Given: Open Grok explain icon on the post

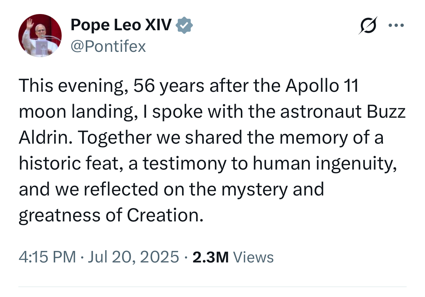Looking at the screenshot, I should pos(368,26).
